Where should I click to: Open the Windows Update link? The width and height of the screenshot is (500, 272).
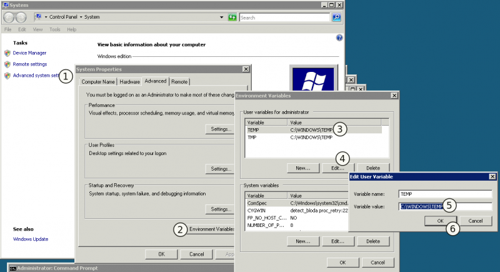click(x=31, y=239)
